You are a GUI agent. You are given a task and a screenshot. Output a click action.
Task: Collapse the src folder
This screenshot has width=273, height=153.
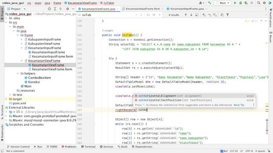6,23
